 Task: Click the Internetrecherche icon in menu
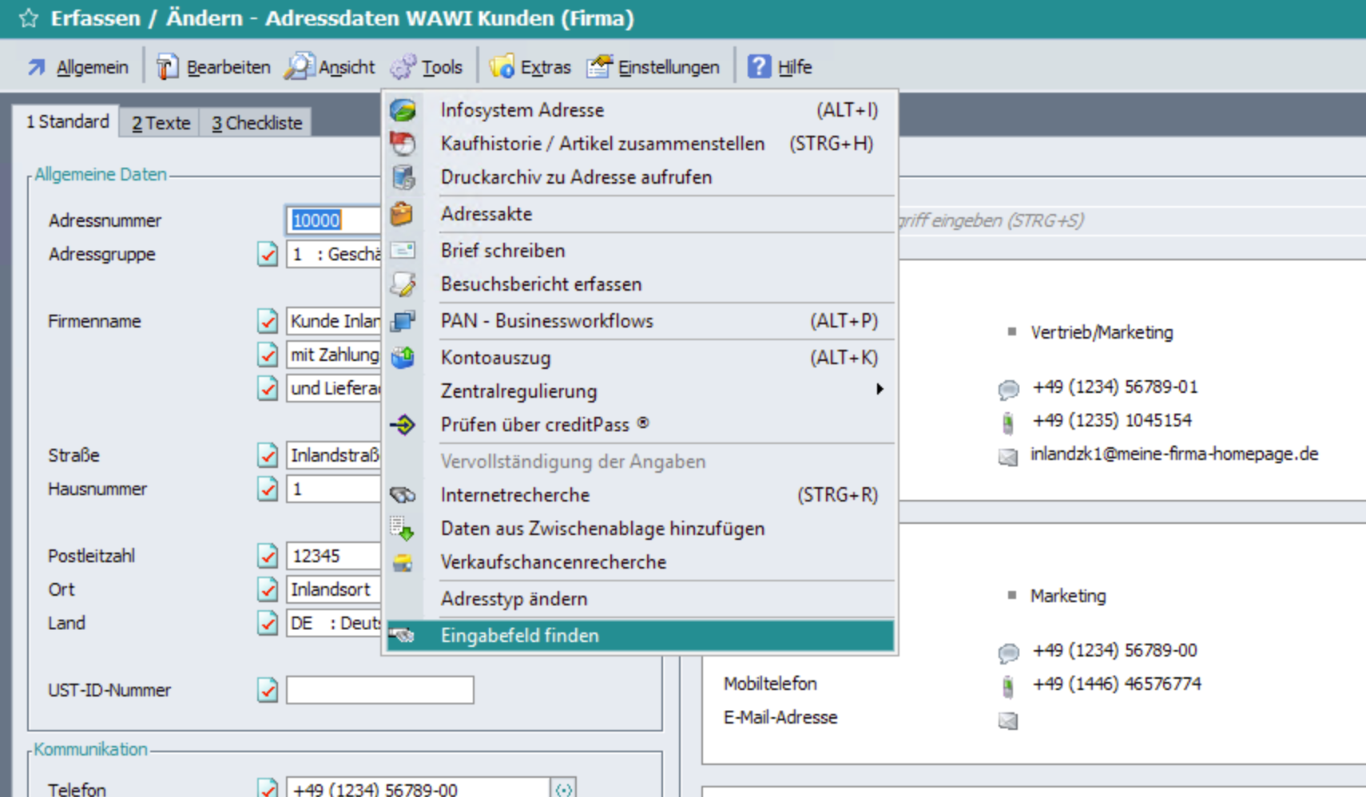403,495
